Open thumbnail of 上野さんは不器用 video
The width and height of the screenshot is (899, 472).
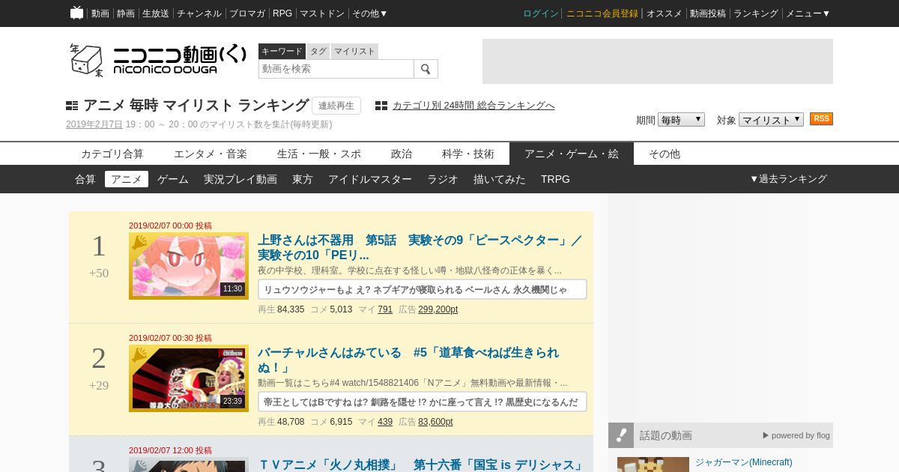(189, 266)
